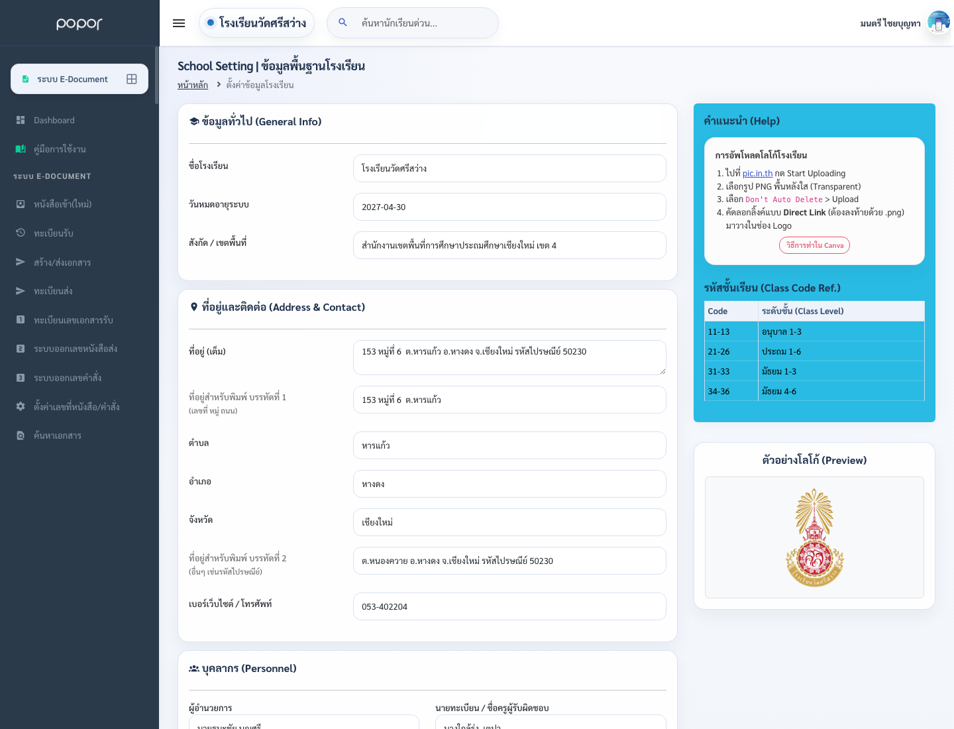Click the วิธีการทำใน Canva button

point(814,245)
